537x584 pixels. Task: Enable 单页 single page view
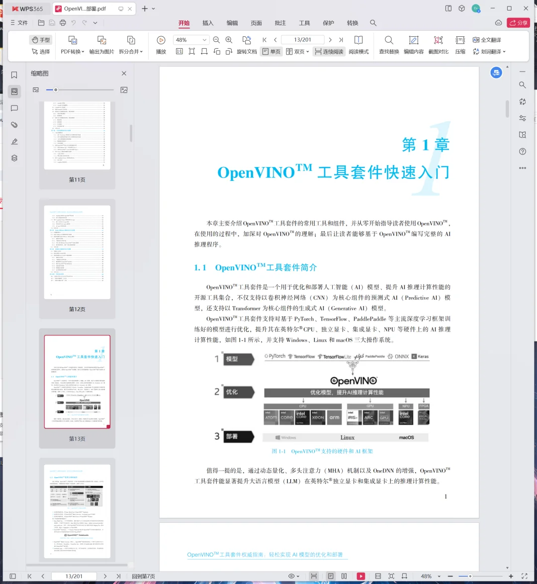coord(271,51)
